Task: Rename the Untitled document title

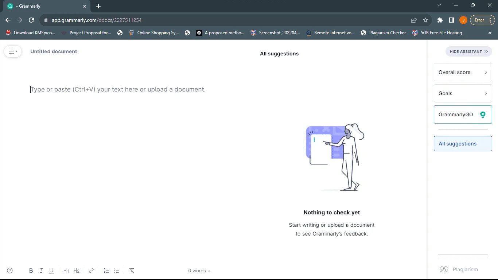Action: pos(54,51)
